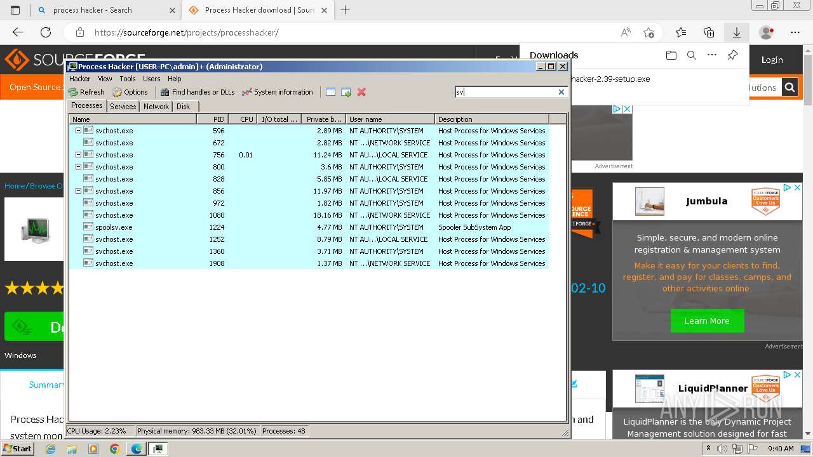Click the SourceForge Login link
The width and height of the screenshot is (813, 457).
pyautogui.click(x=772, y=60)
